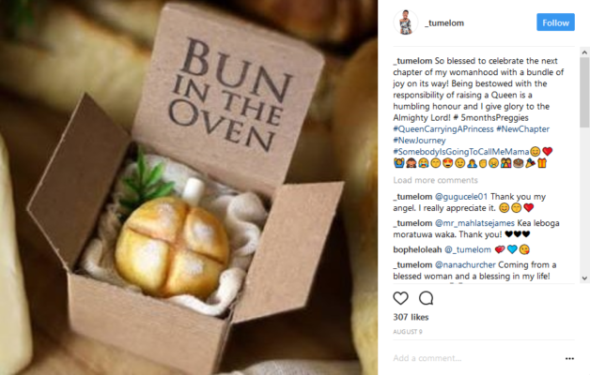Visit @nanachurcher mentioned profile
590x375 pixels.
coord(465,264)
